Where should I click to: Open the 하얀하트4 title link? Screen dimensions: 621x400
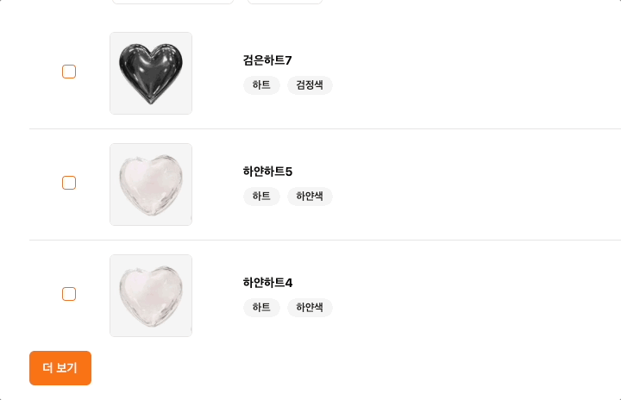(x=267, y=283)
